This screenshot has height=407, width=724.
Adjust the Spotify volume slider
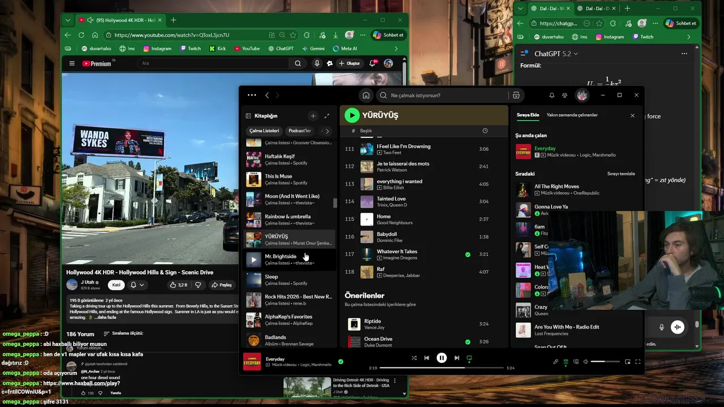[x=605, y=362]
